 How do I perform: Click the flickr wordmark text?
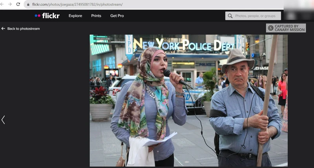pos(51,16)
